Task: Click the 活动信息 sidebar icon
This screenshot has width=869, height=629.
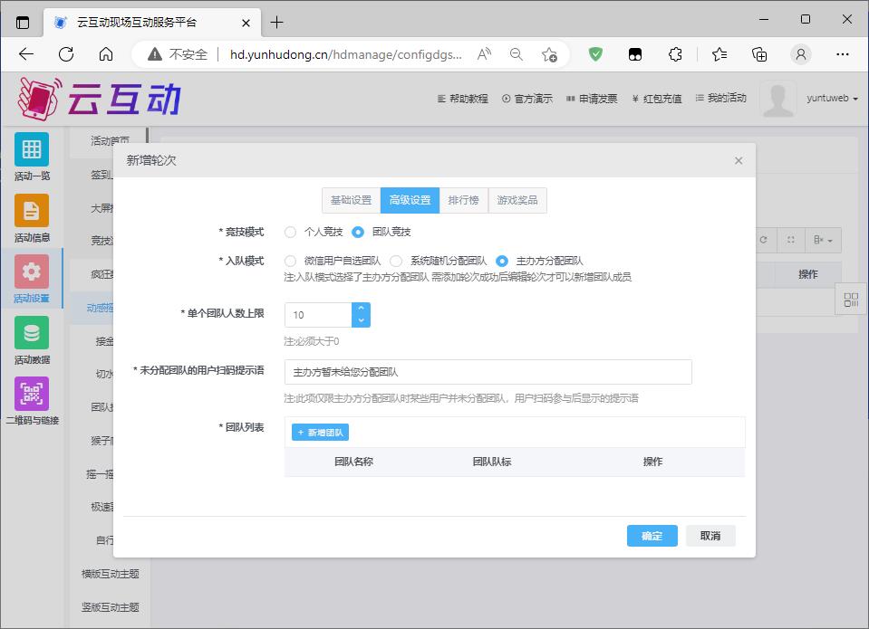Action: tap(32, 211)
